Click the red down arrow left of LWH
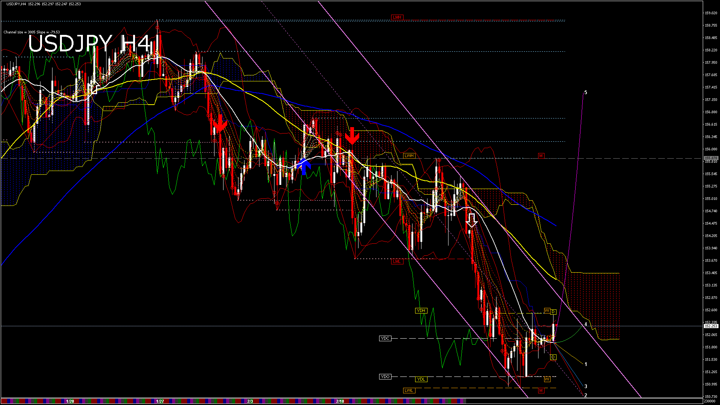The height and width of the screenshot is (405, 720). click(352, 136)
